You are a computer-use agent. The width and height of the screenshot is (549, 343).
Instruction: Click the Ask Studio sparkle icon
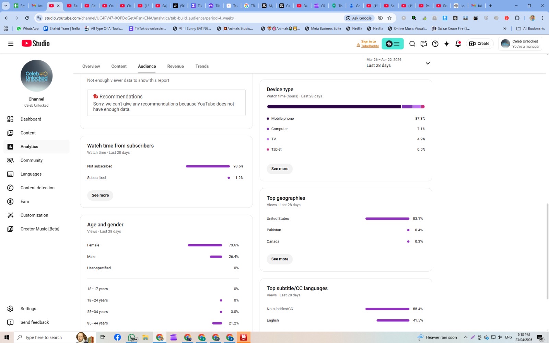click(446, 44)
